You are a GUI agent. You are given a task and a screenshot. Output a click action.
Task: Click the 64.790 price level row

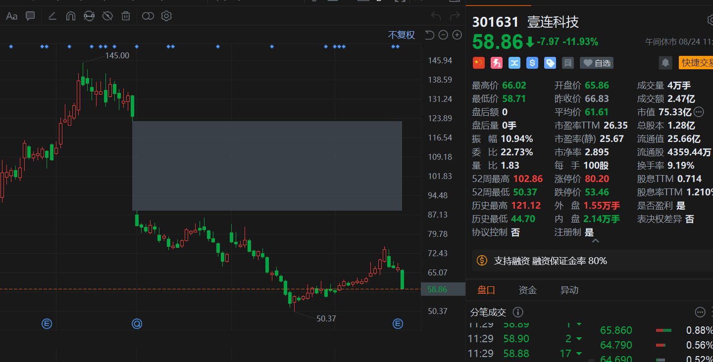coord(656,345)
